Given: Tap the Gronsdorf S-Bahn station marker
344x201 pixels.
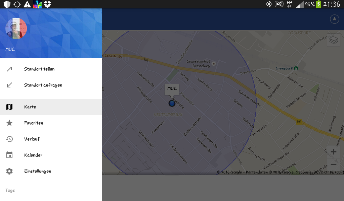Looking at the screenshot, I should [296, 68].
